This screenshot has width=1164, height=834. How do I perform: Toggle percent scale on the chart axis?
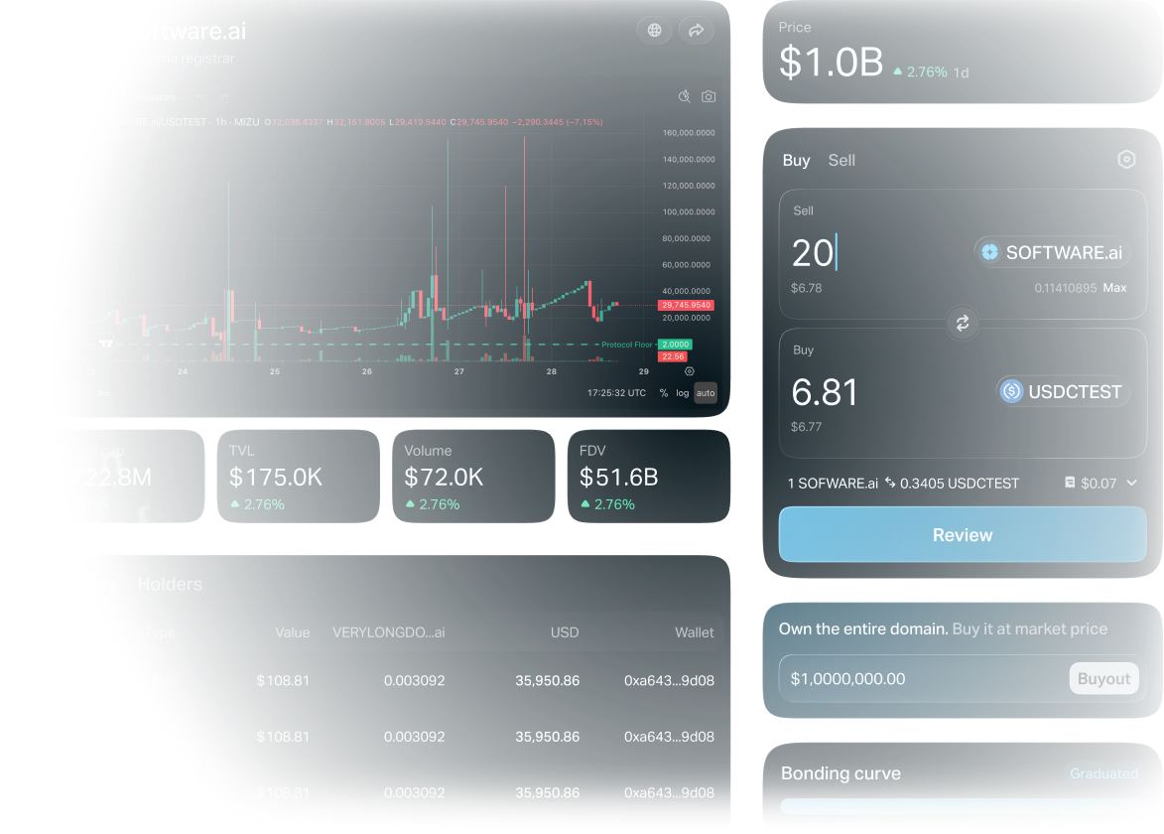(662, 392)
